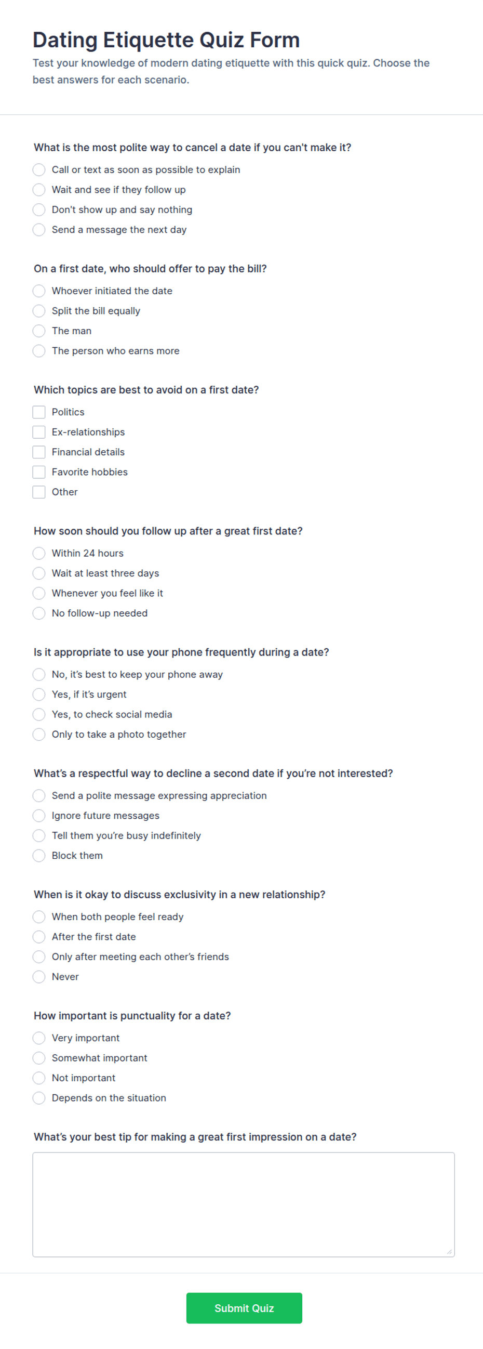
Task: Select 'When both people feel ready'
Action: [x=39, y=917]
